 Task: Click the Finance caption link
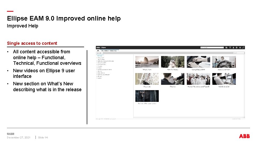173,86
